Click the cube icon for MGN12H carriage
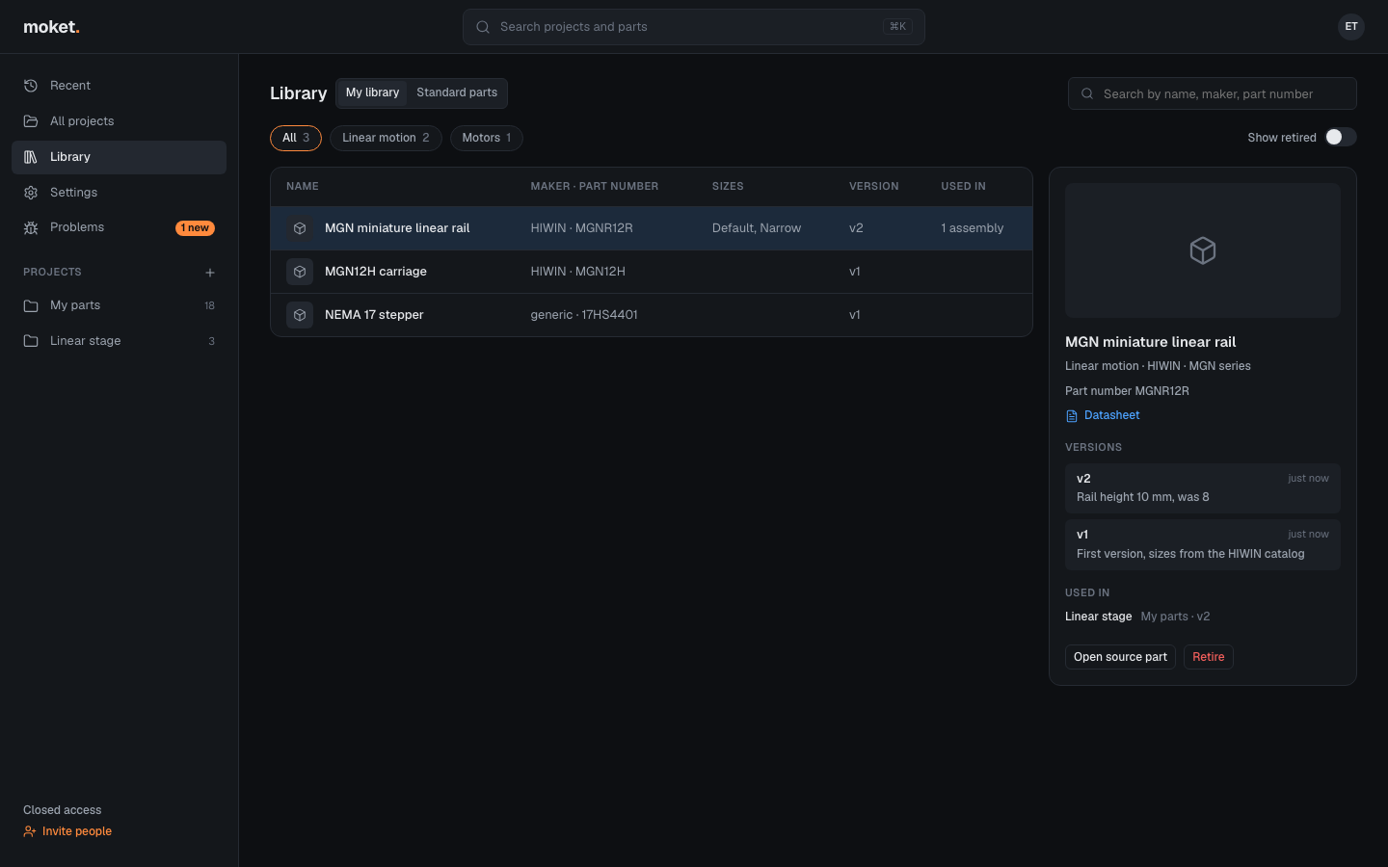This screenshot has height=867, width=1388. pos(300,272)
